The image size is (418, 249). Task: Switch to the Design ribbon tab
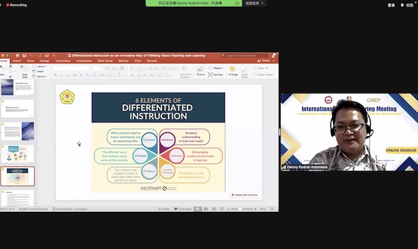click(x=45, y=61)
